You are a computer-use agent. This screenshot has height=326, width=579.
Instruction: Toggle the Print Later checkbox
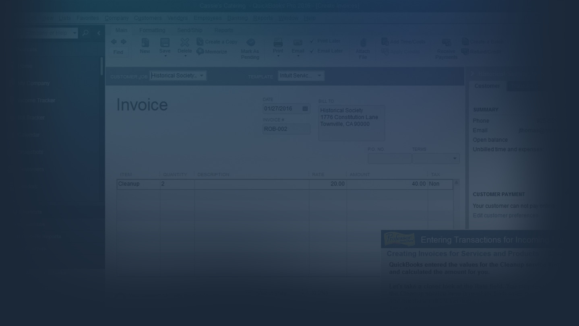[x=312, y=41]
